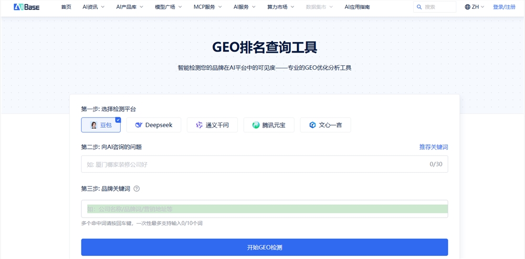Image resolution: width=525 pixels, height=259 pixels.
Task: Open the AI应用指南 menu item
Action: 357,7
